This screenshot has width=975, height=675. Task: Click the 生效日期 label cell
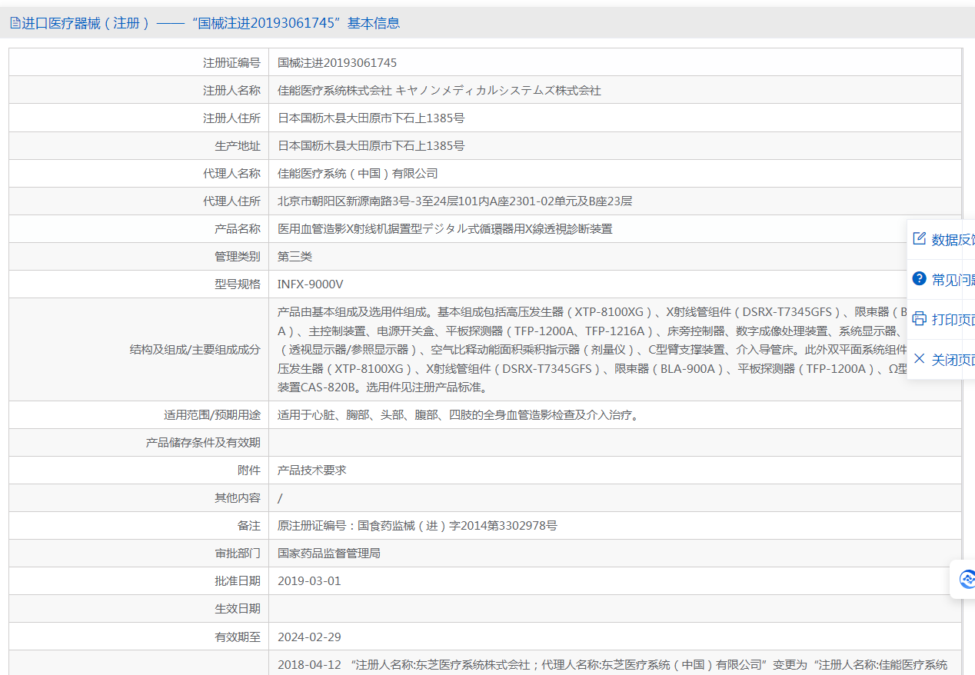click(x=138, y=608)
